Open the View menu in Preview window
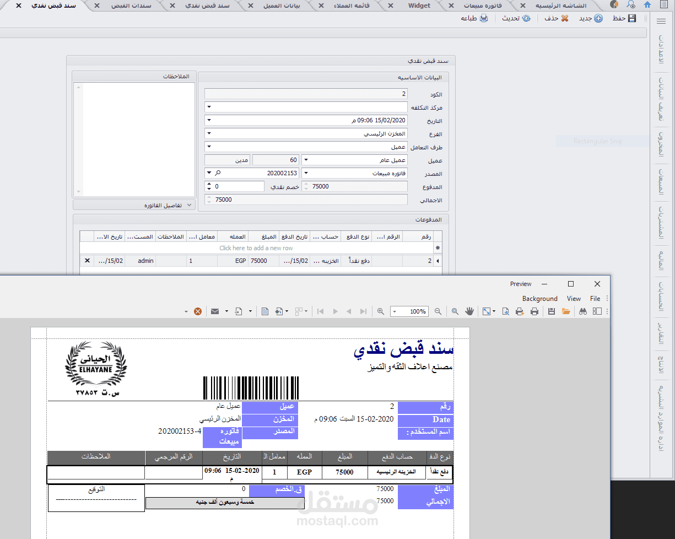Screen dimensions: 675x539 (574, 299)
